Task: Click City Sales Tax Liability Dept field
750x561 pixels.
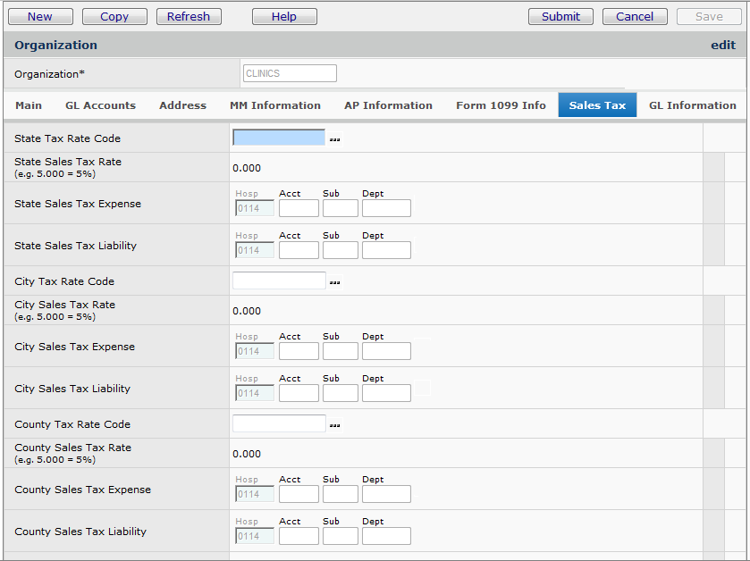Action: point(386,393)
